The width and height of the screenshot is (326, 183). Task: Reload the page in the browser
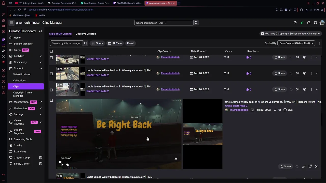pos(19,10)
